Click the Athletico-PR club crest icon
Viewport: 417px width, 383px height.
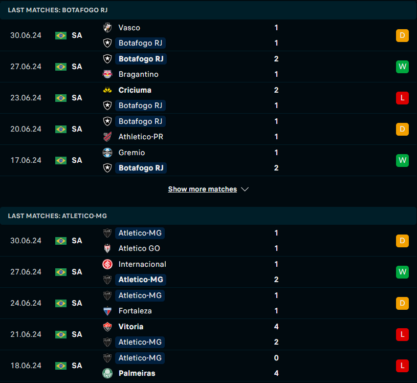click(x=107, y=137)
